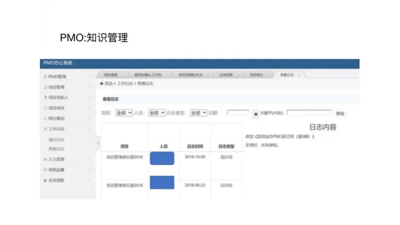Click the PMO办公系统 header title
The image size is (400, 225).
point(58,63)
